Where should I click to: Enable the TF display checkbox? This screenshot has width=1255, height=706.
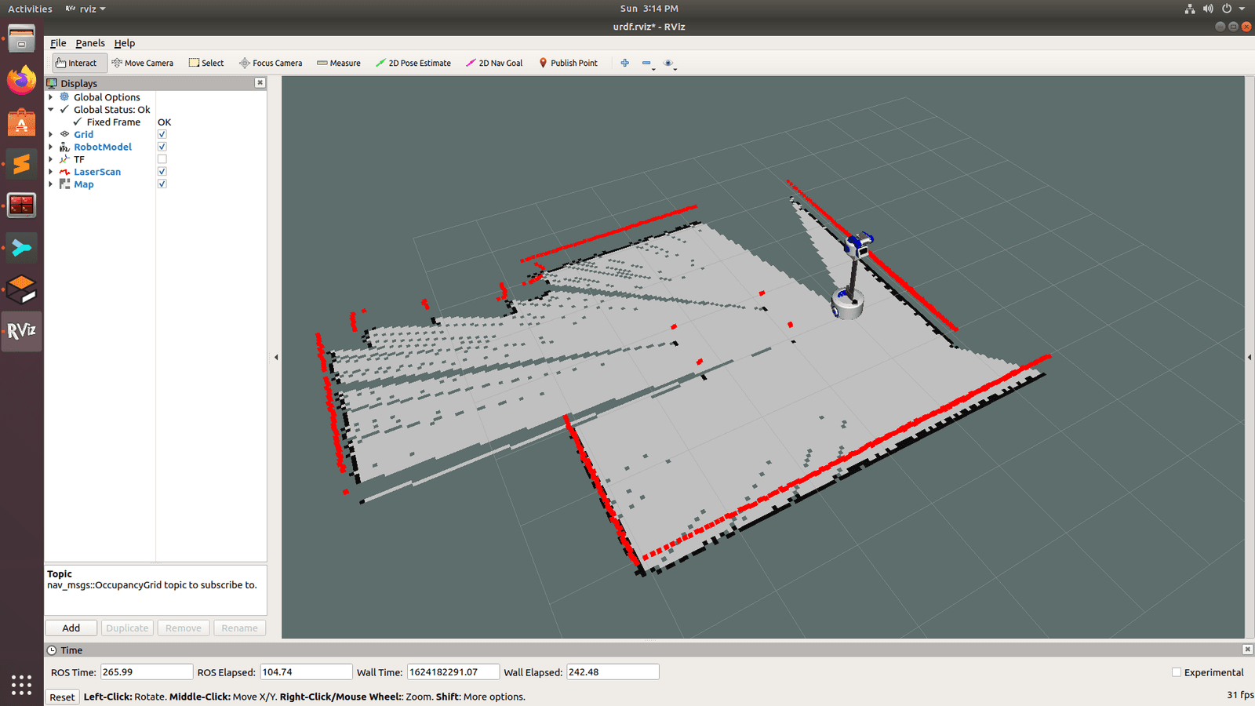[162, 159]
